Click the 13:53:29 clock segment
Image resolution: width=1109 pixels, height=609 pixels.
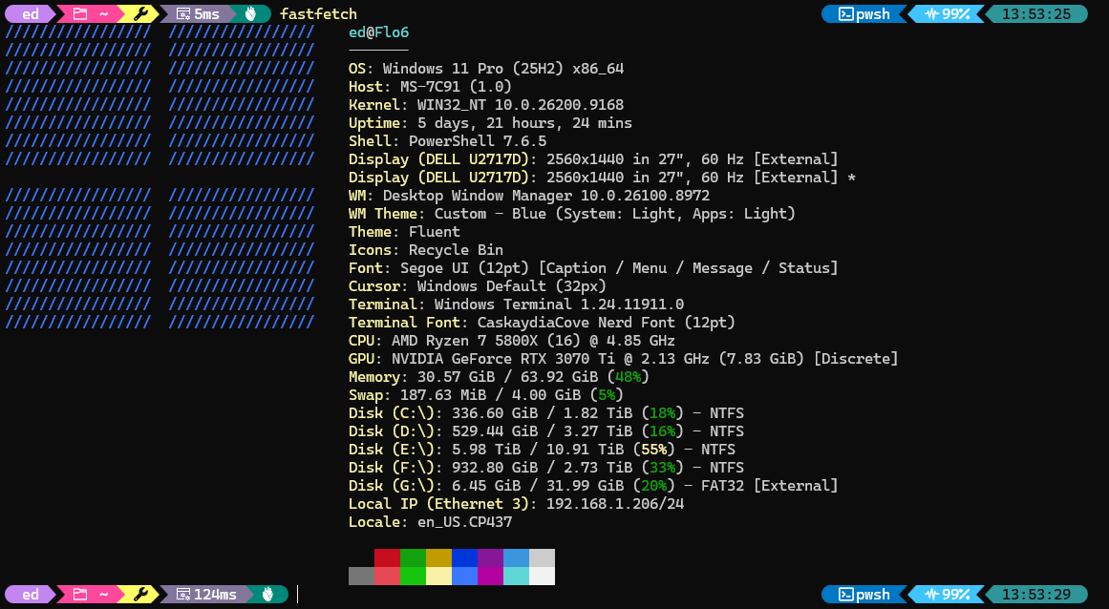coord(1036,594)
